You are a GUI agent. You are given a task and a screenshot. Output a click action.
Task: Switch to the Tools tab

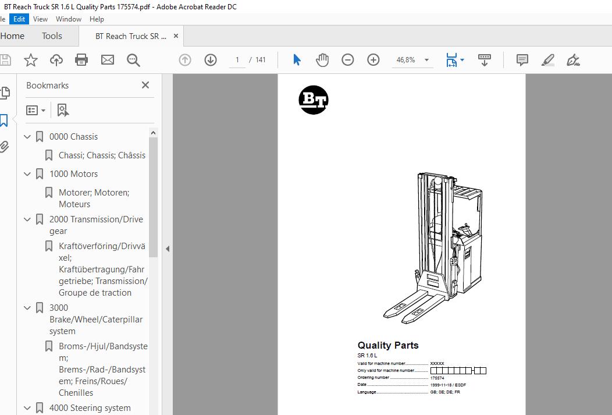(52, 36)
